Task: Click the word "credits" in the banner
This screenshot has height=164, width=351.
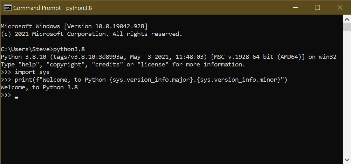Action: tap(109, 65)
